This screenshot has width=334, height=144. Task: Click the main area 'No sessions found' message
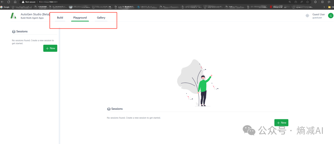[x=134, y=118]
